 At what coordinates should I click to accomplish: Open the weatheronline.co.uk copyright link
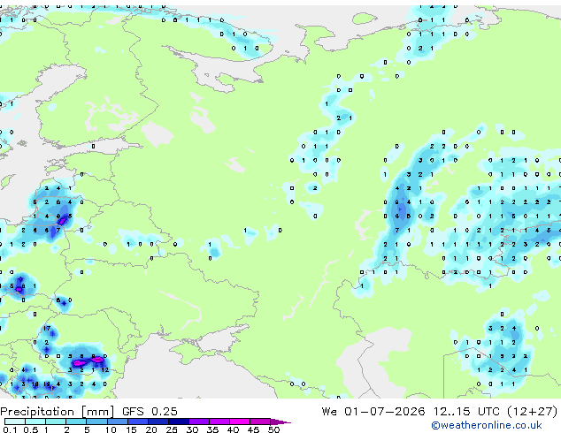pyautogui.click(x=487, y=425)
